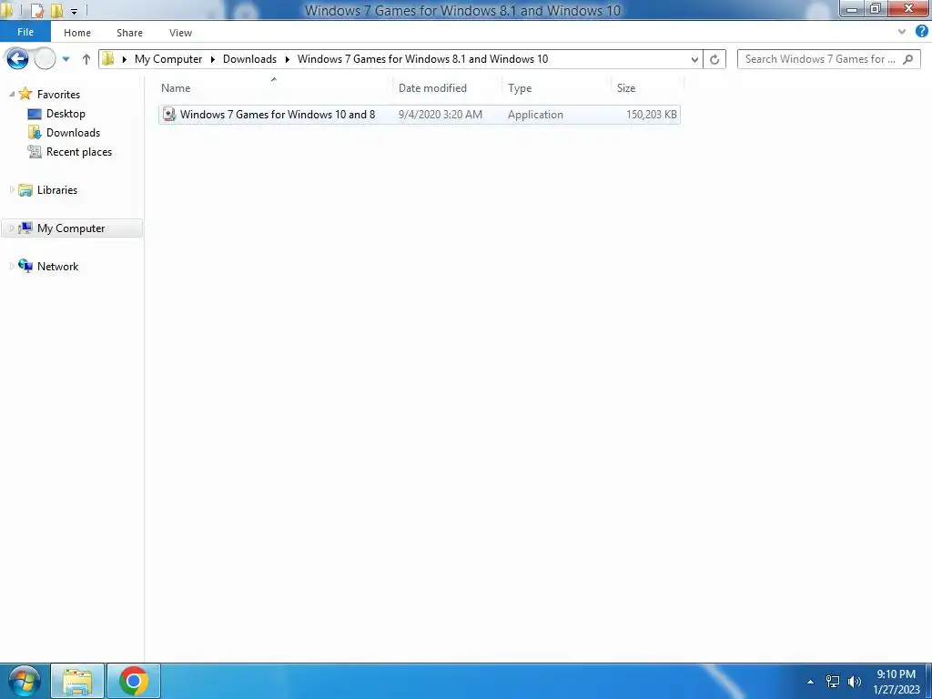932x699 pixels.
Task: Show hidden tray icons arrow
Action: pos(810,682)
